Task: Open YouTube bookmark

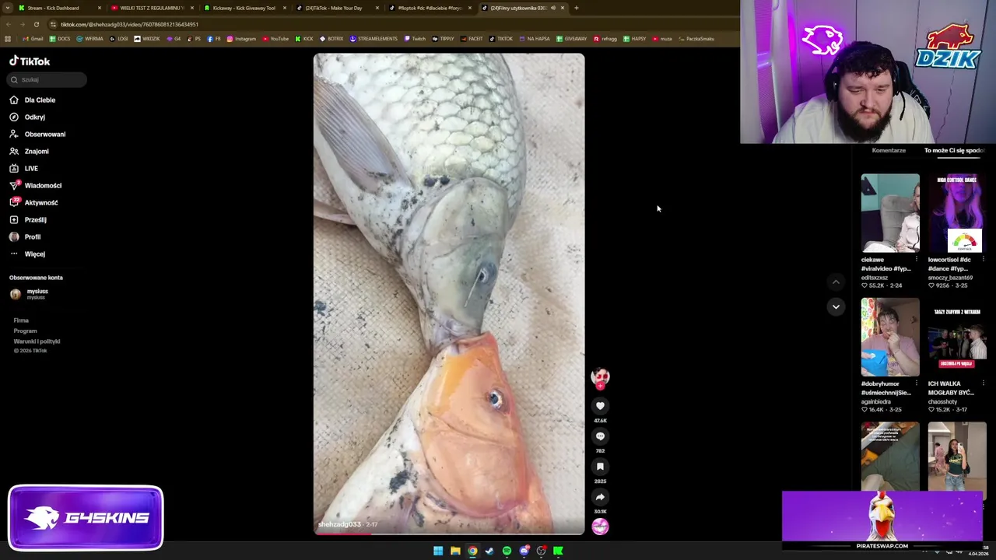Action: click(275, 39)
